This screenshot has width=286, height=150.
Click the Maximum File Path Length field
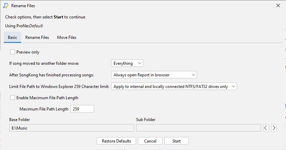(82, 109)
